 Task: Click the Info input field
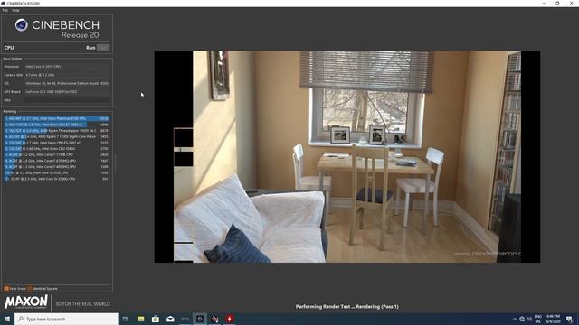(x=67, y=100)
